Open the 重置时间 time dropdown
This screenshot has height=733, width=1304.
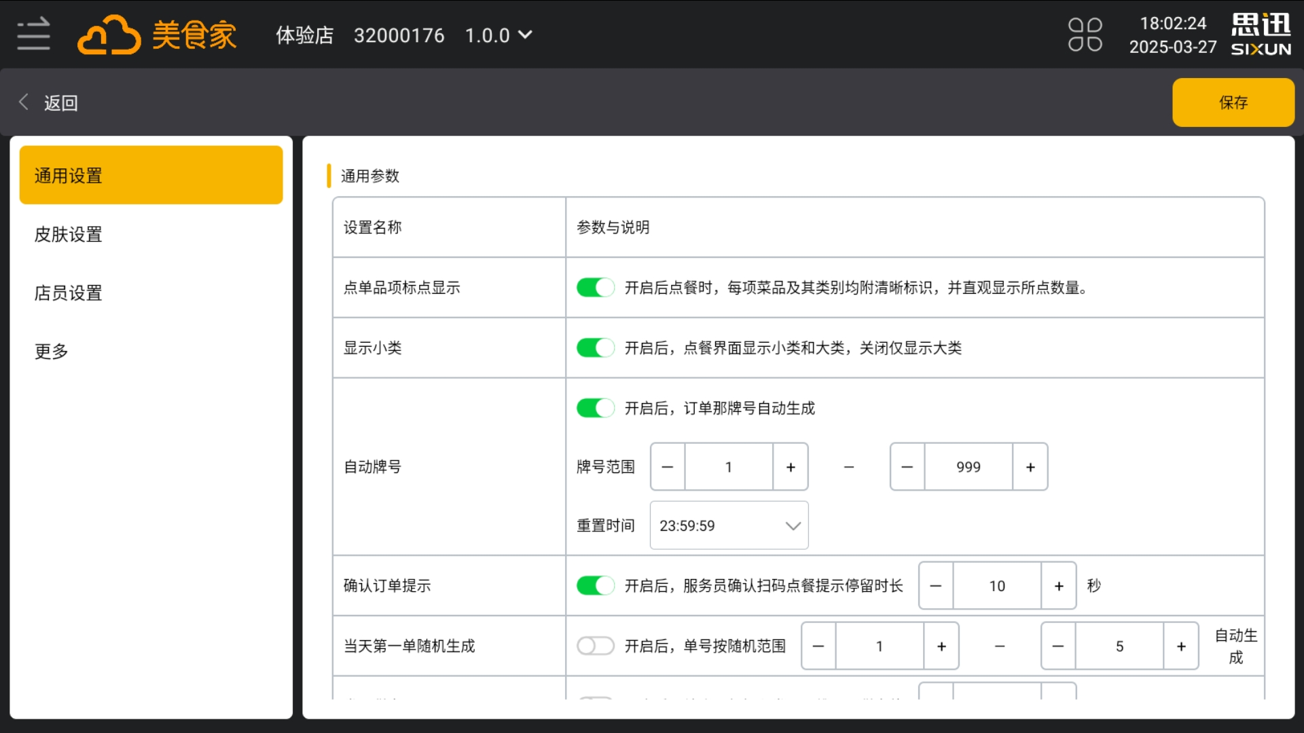click(729, 525)
